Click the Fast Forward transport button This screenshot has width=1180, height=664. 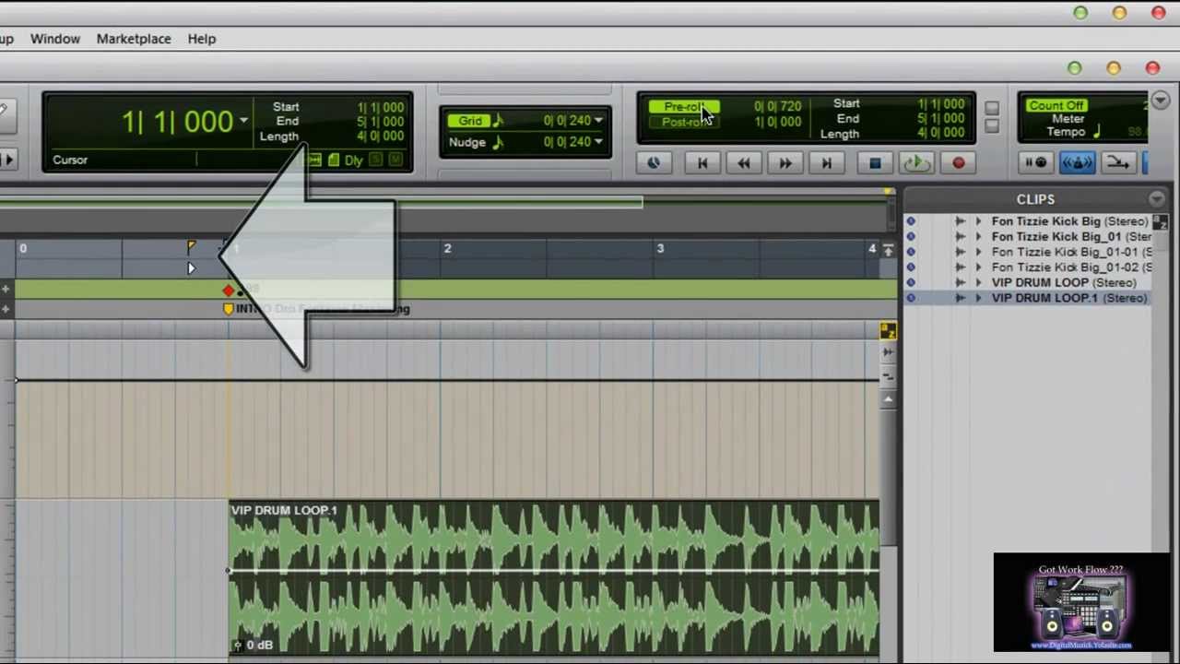point(785,163)
